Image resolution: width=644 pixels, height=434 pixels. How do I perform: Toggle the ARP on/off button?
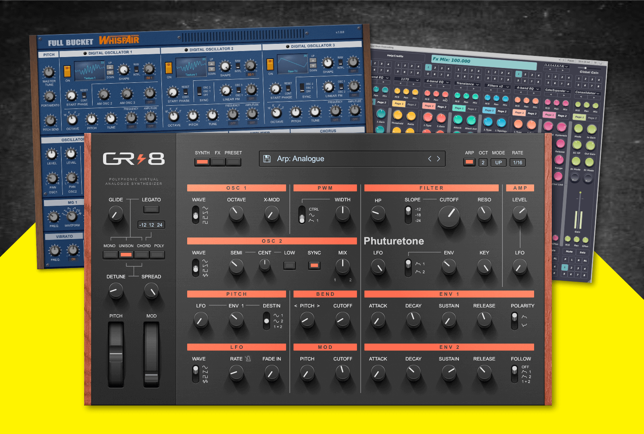(469, 162)
